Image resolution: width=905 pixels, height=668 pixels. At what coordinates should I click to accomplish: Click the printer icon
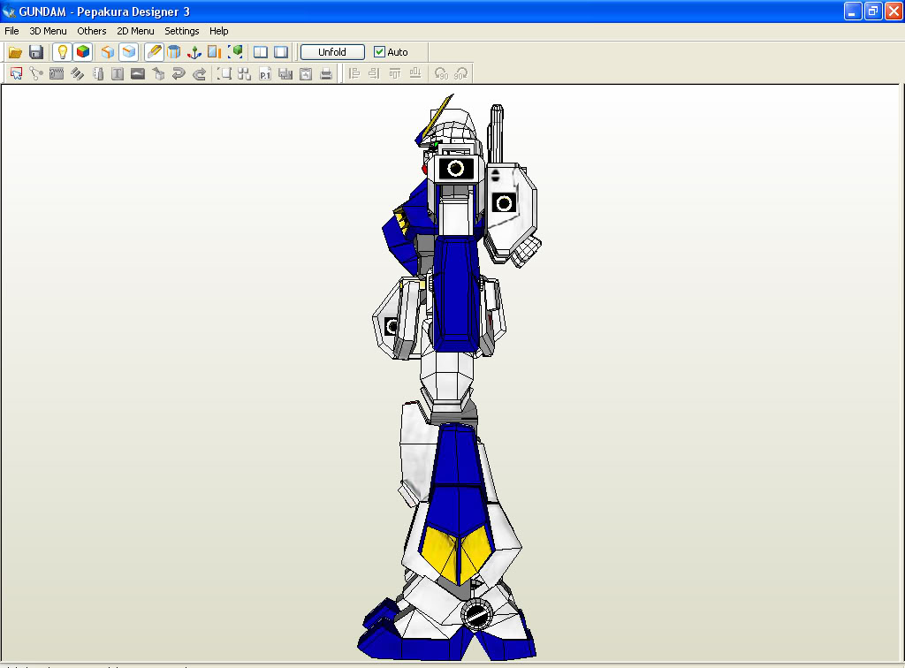tap(326, 74)
